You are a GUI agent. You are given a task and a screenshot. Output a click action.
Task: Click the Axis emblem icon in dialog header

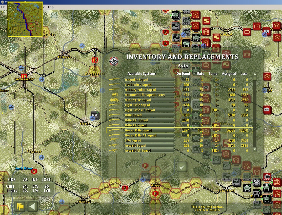tap(114, 61)
